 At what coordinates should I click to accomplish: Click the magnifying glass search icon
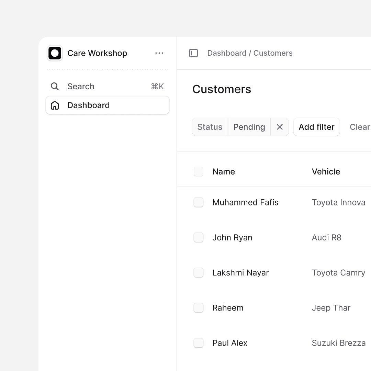55,87
